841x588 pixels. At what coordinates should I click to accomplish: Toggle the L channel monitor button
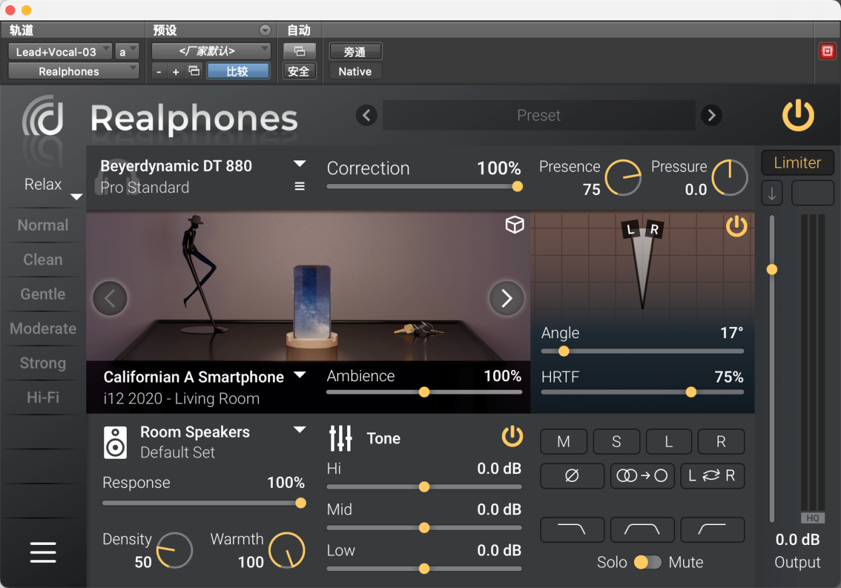point(668,441)
